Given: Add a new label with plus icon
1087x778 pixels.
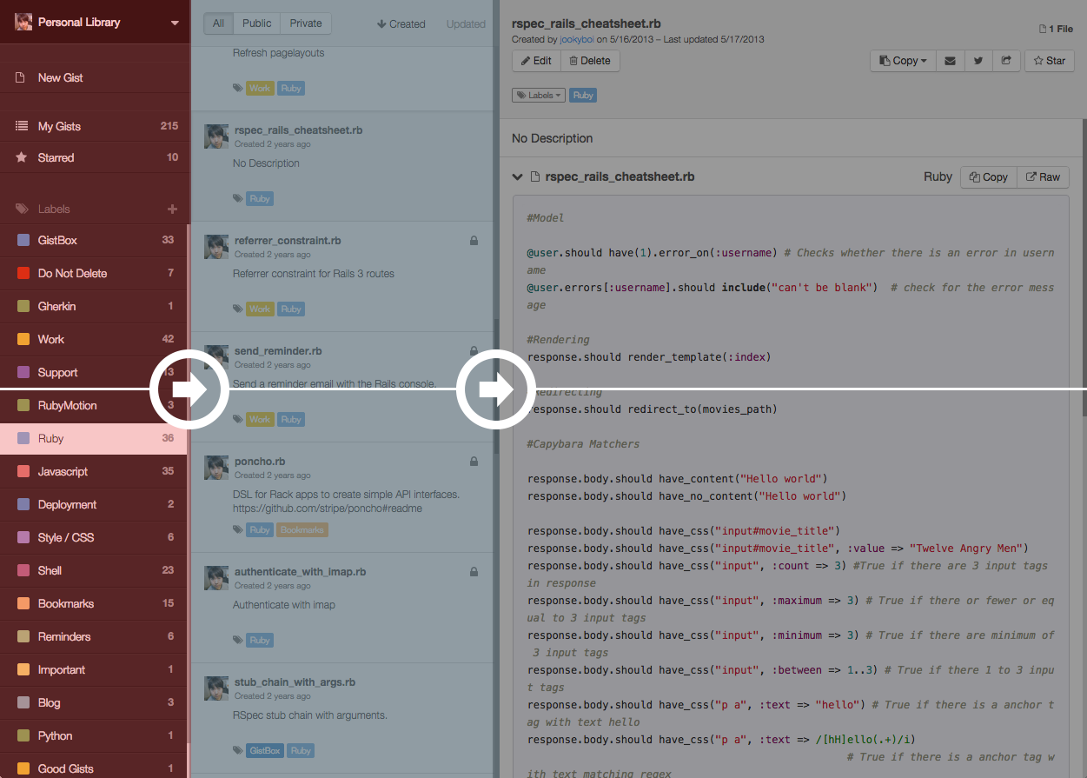Looking at the screenshot, I should tap(172, 209).
